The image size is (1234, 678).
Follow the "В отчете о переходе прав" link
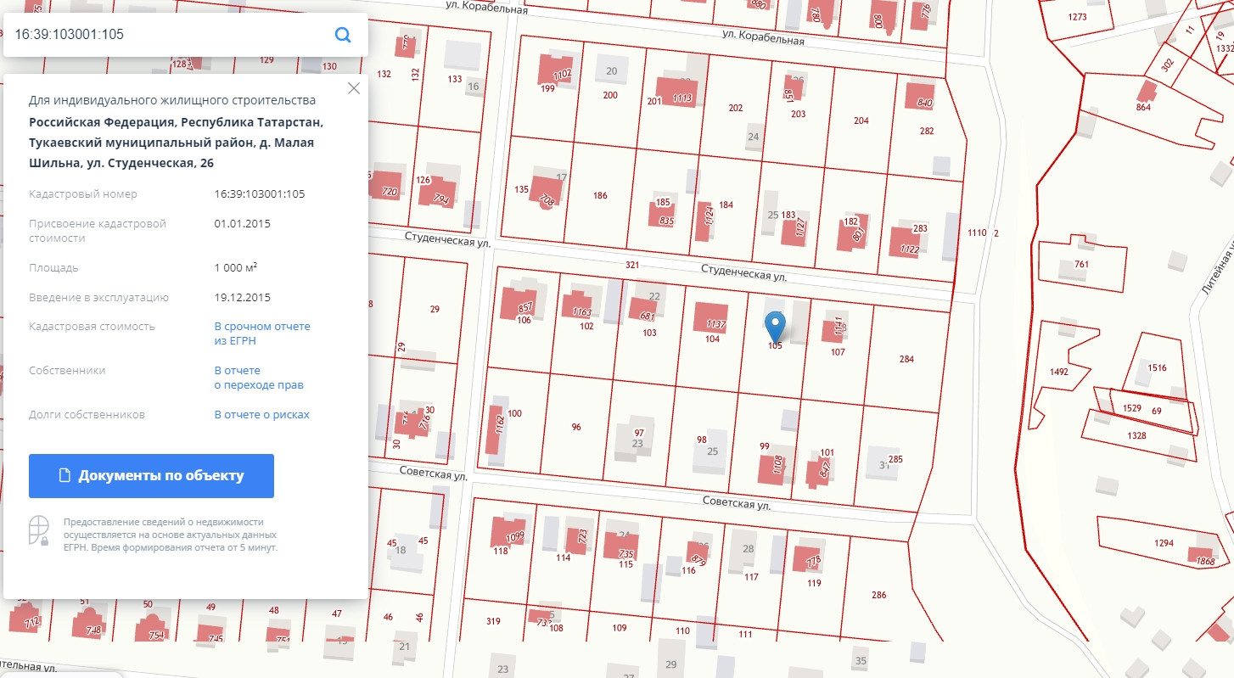pyautogui.click(x=259, y=378)
